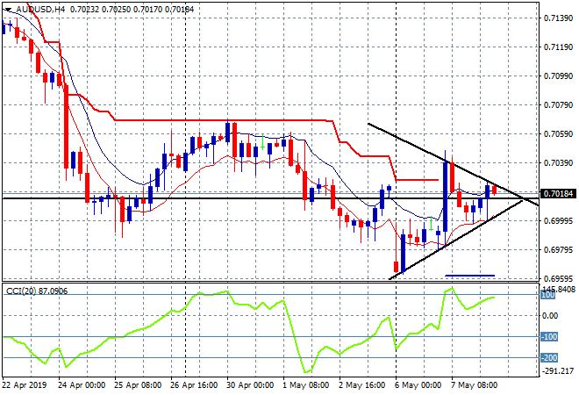This screenshot has height=395, width=579.
Task: Click the 0.71190 price axis label
Action: click(558, 47)
